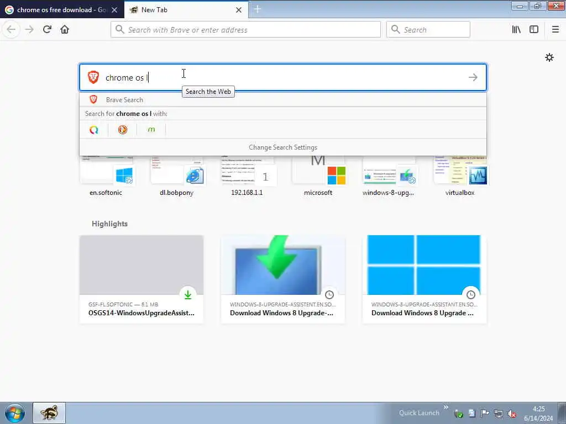Image resolution: width=566 pixels, height=424 pixels.
Task: Select the Brave Search suggestion row
Action: tap(283, 99)
